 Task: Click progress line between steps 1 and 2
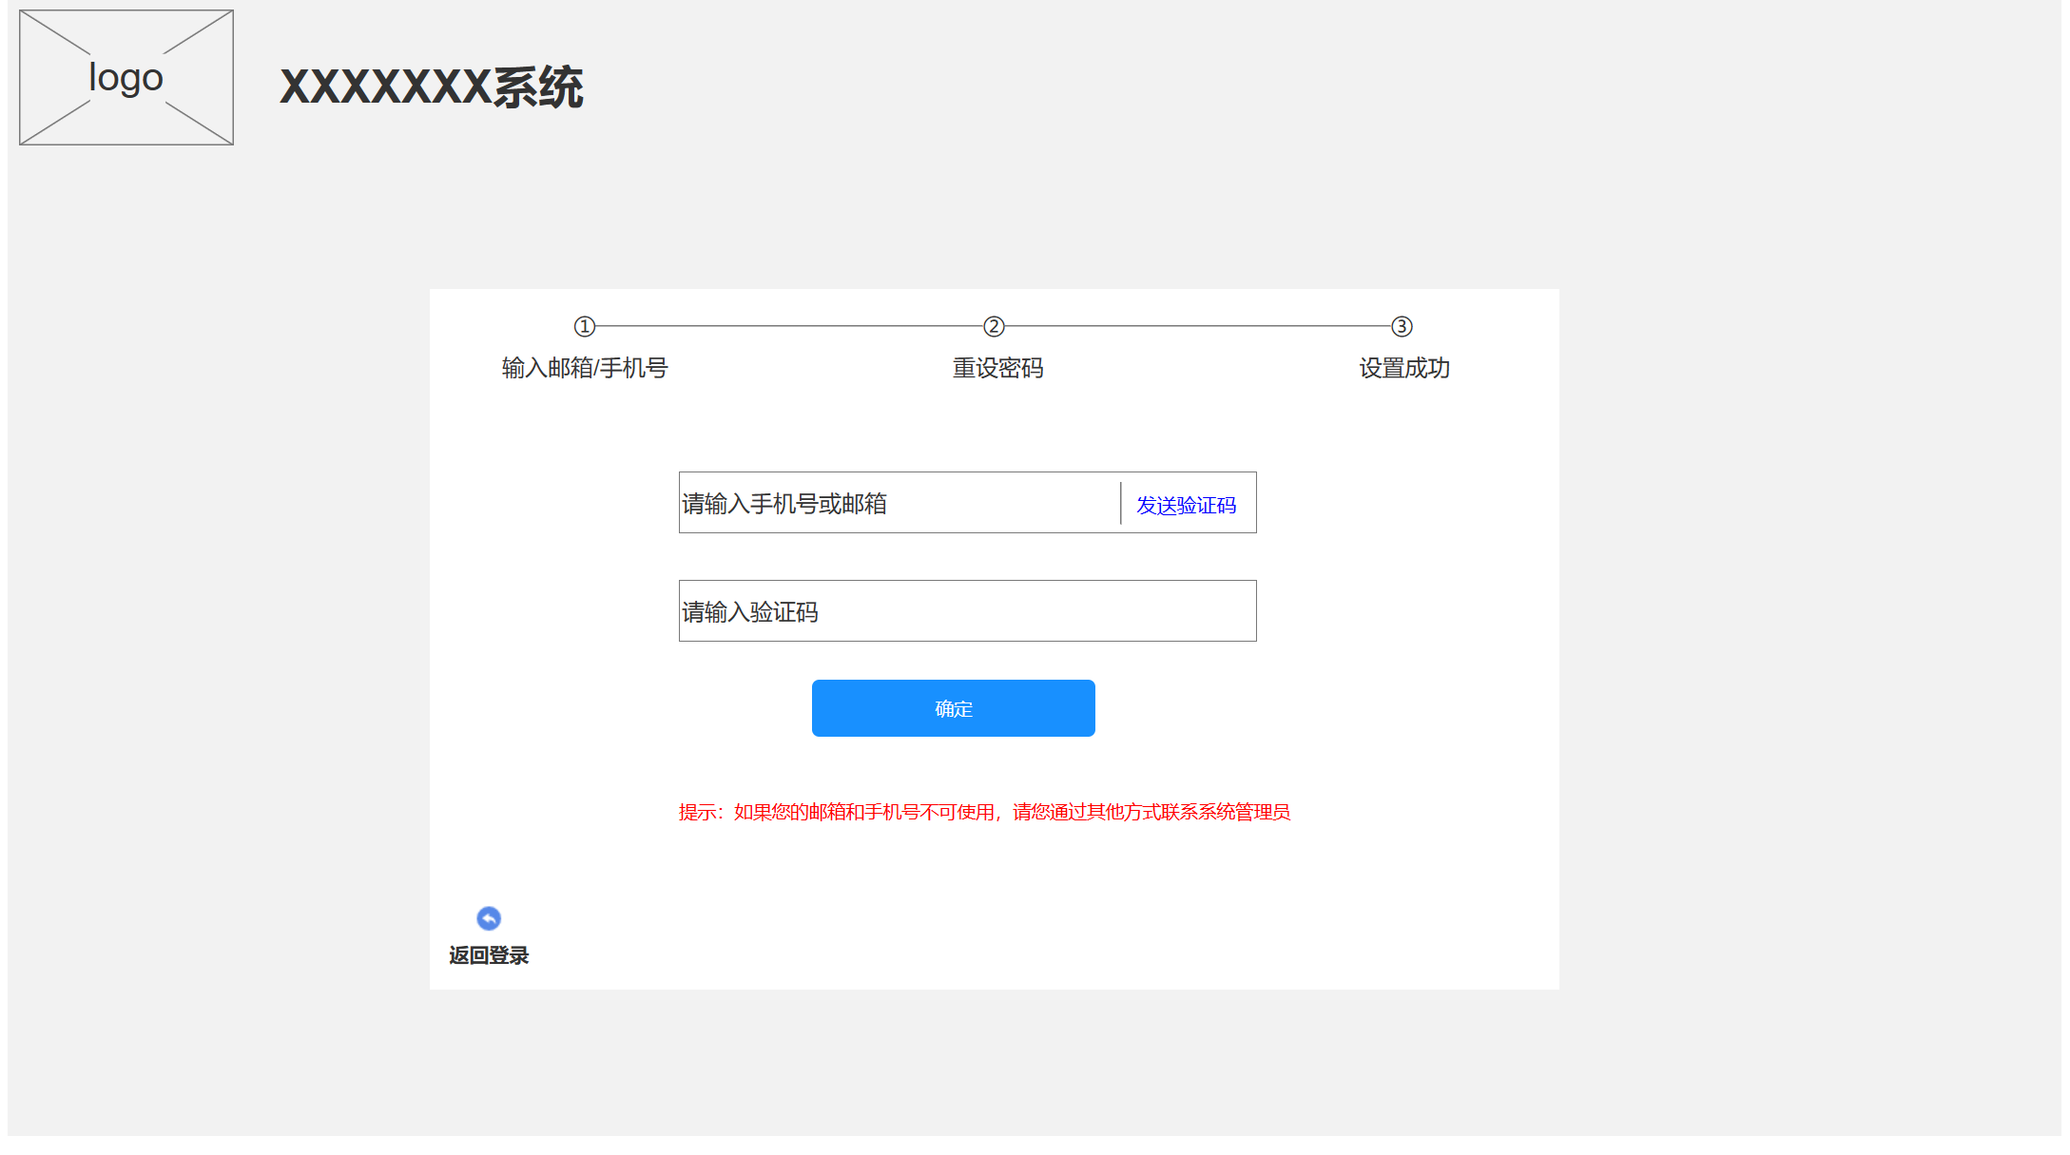[789, 326]
